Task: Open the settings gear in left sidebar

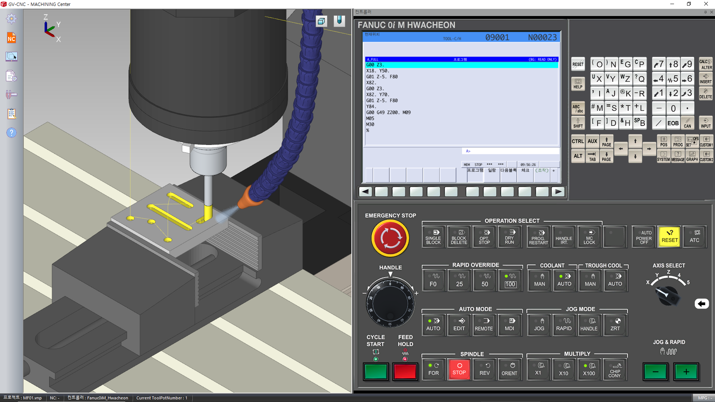Action: [12, 19]
